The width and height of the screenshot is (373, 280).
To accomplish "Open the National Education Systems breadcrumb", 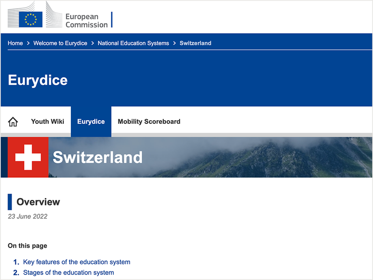I will point(133,43).
